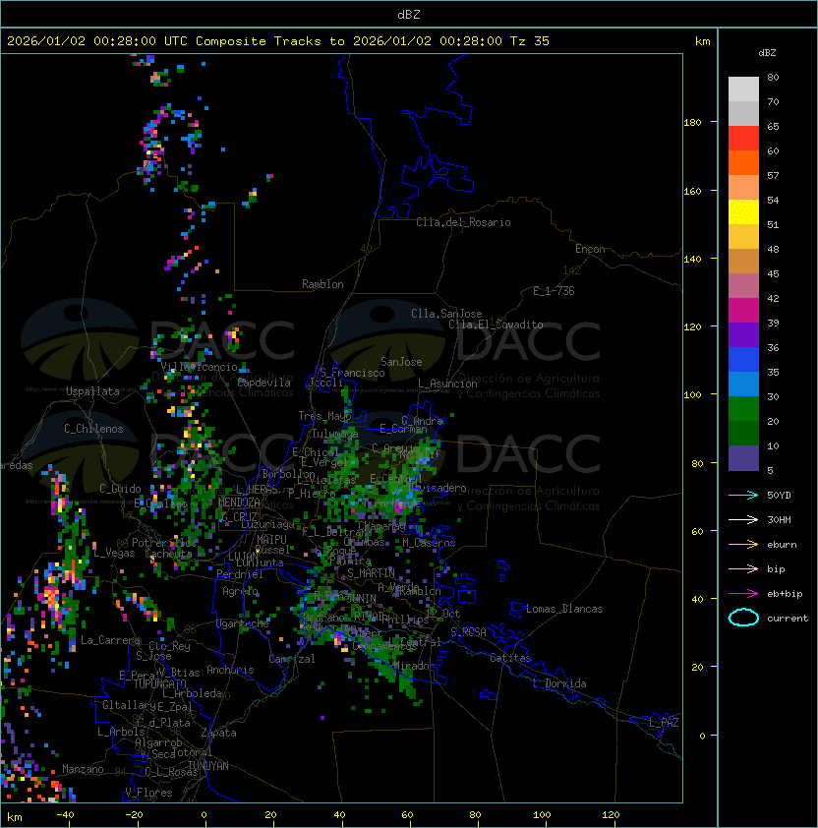Viewport: 818px width, 828px height.
Task: Select the red swatch in dBZ scale
Action: point(743,139)
